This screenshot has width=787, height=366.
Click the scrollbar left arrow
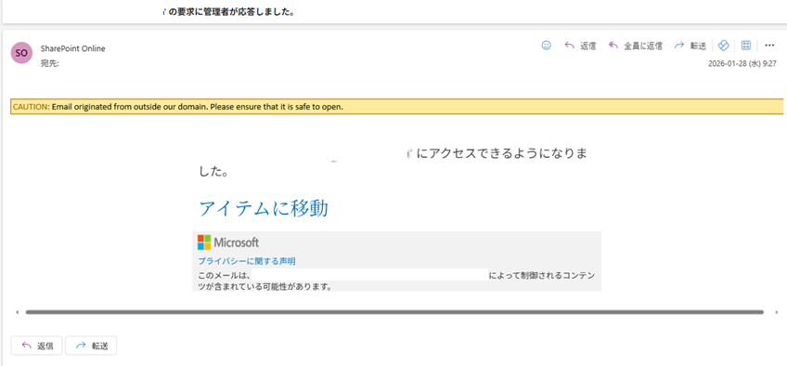point(18,312)
